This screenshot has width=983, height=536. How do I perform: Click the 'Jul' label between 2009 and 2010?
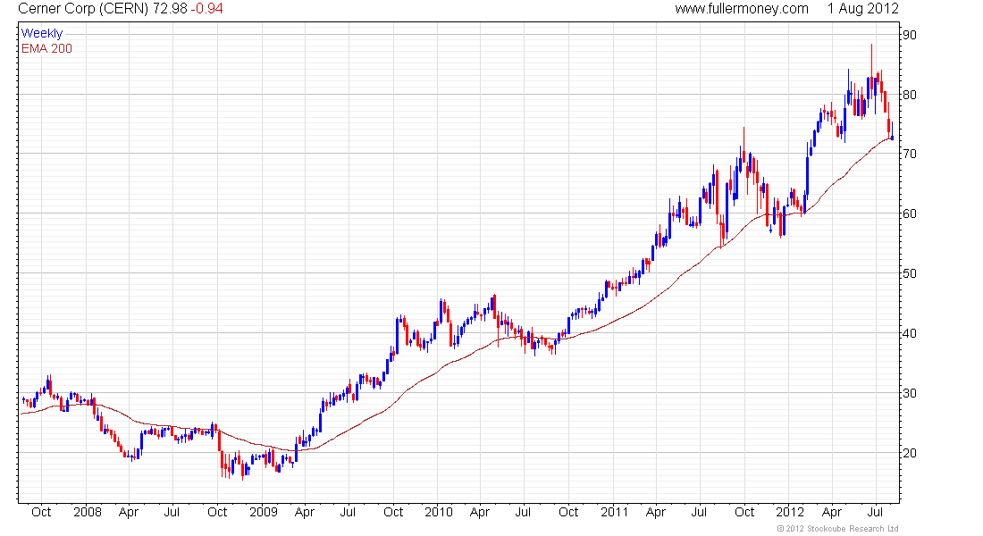tap(348, 512)
